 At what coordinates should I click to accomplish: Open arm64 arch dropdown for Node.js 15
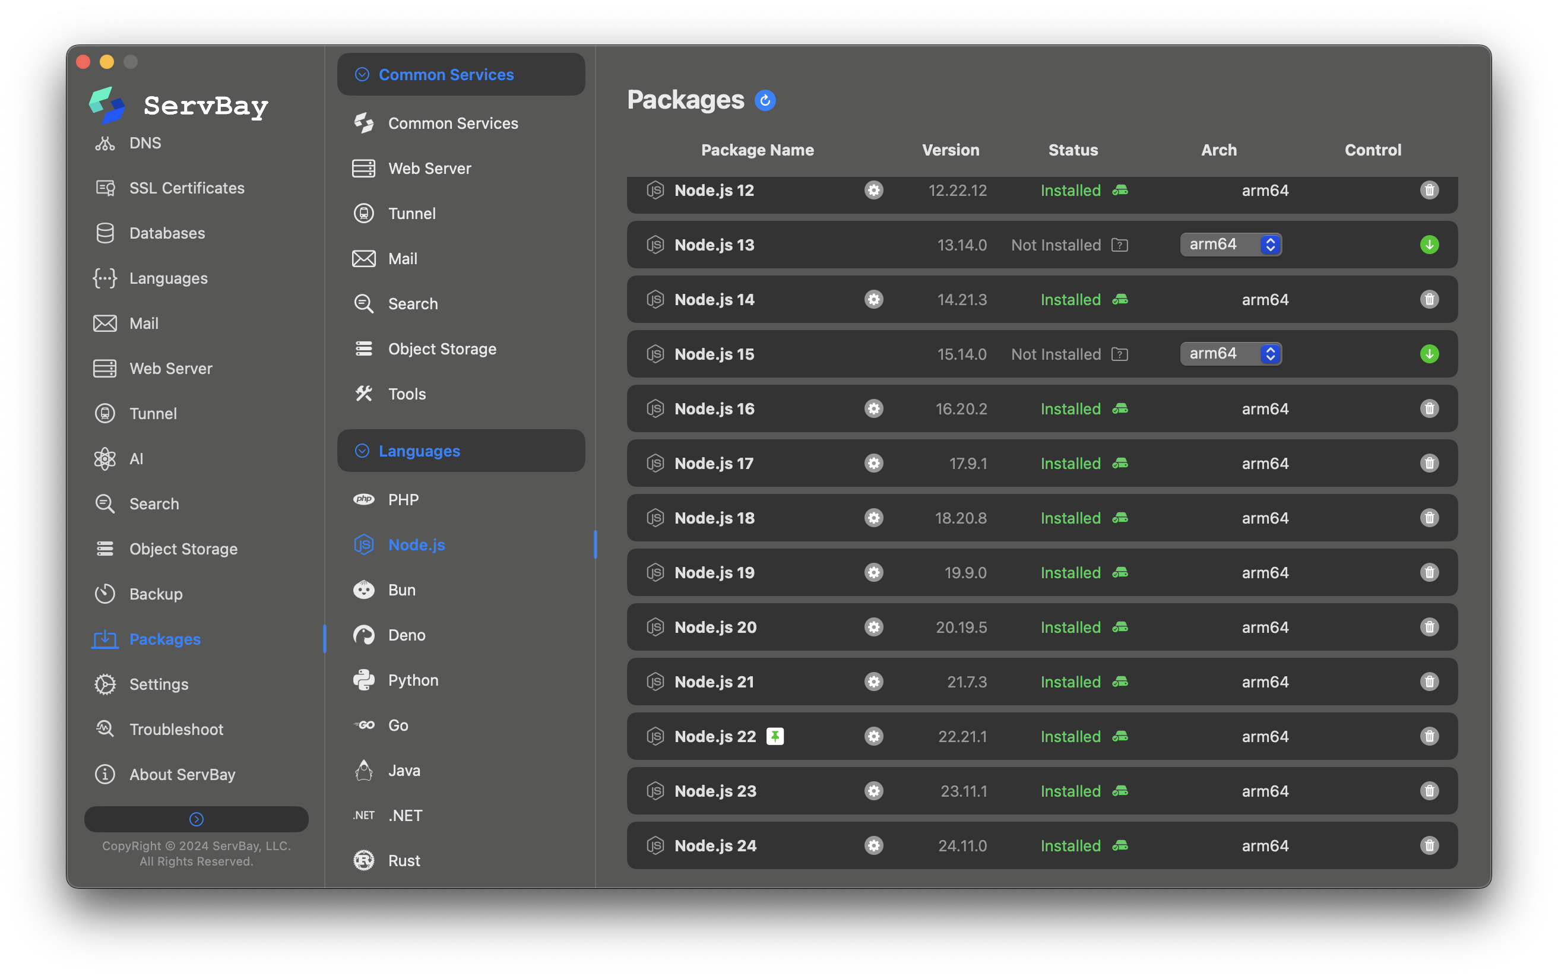click(x=1230, y=354)
